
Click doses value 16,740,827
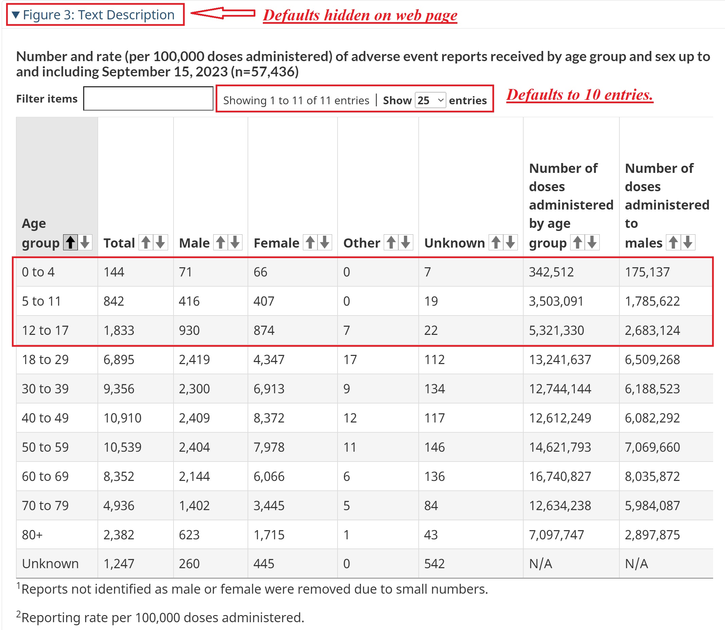pos(560,476)
